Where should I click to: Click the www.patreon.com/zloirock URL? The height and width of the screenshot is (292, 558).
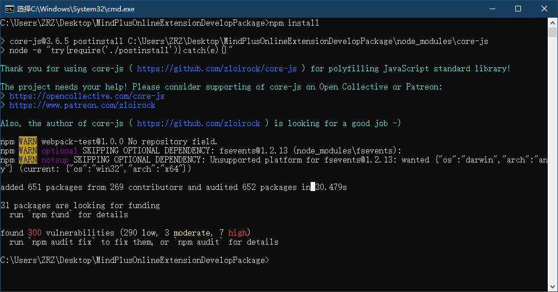(82, 105)
